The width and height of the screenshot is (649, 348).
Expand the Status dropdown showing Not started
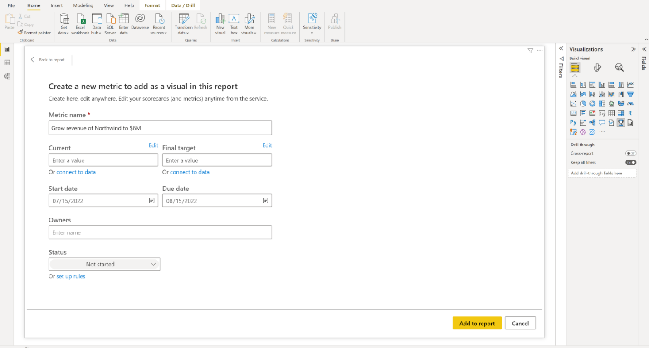pos(104,264)
